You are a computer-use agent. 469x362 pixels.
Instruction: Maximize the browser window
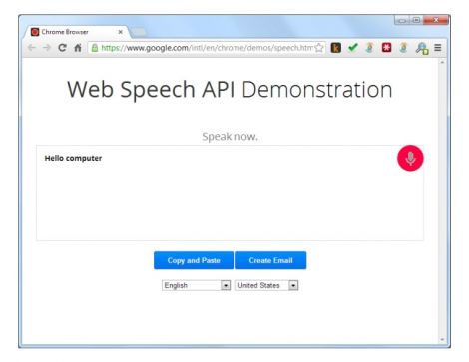416,20
